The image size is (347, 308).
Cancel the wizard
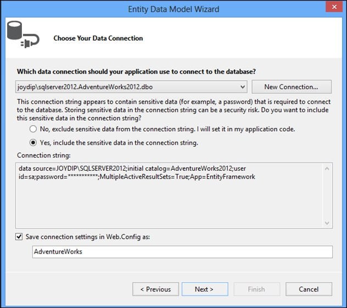tap(309, 289)
